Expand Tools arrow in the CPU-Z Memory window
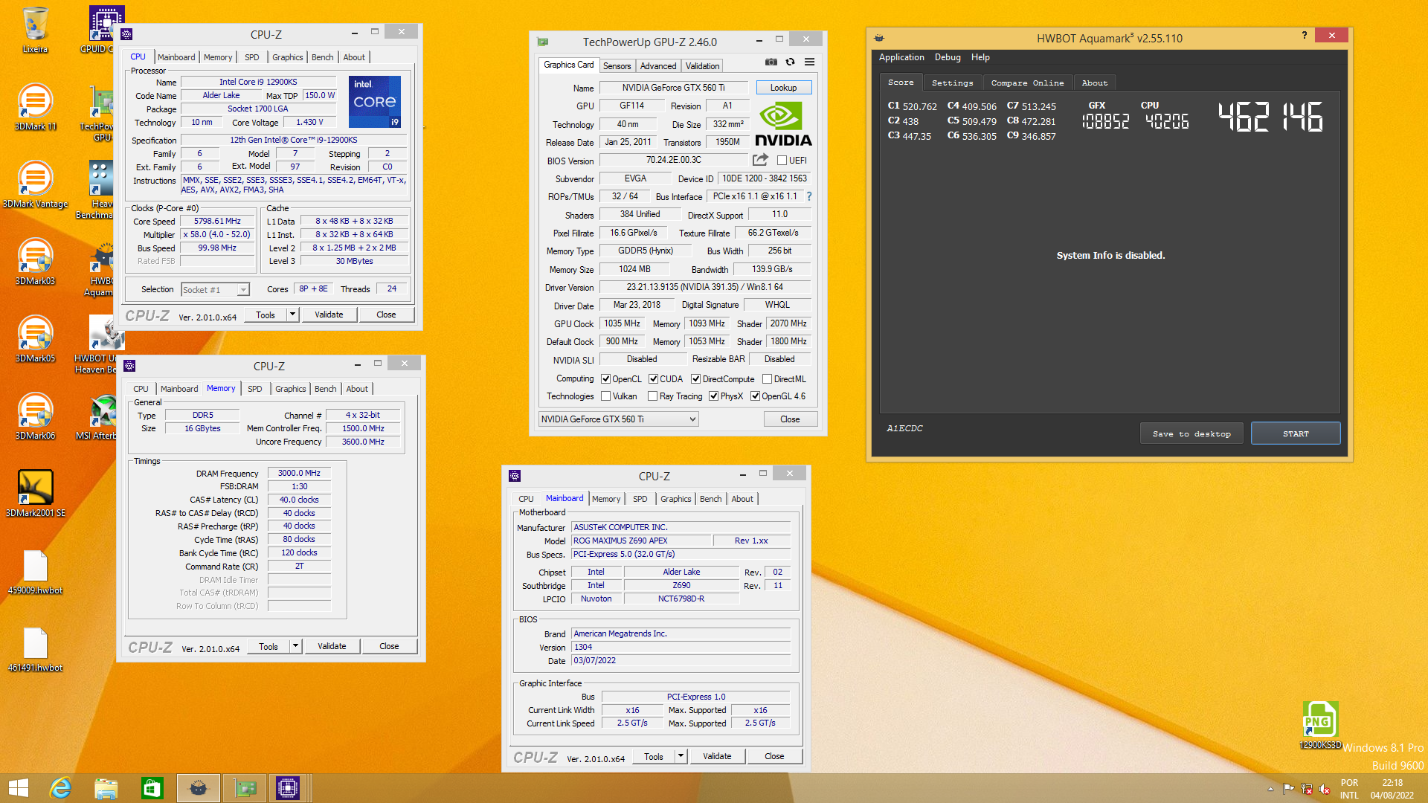The image size is (1428, 803). point(296,646)
